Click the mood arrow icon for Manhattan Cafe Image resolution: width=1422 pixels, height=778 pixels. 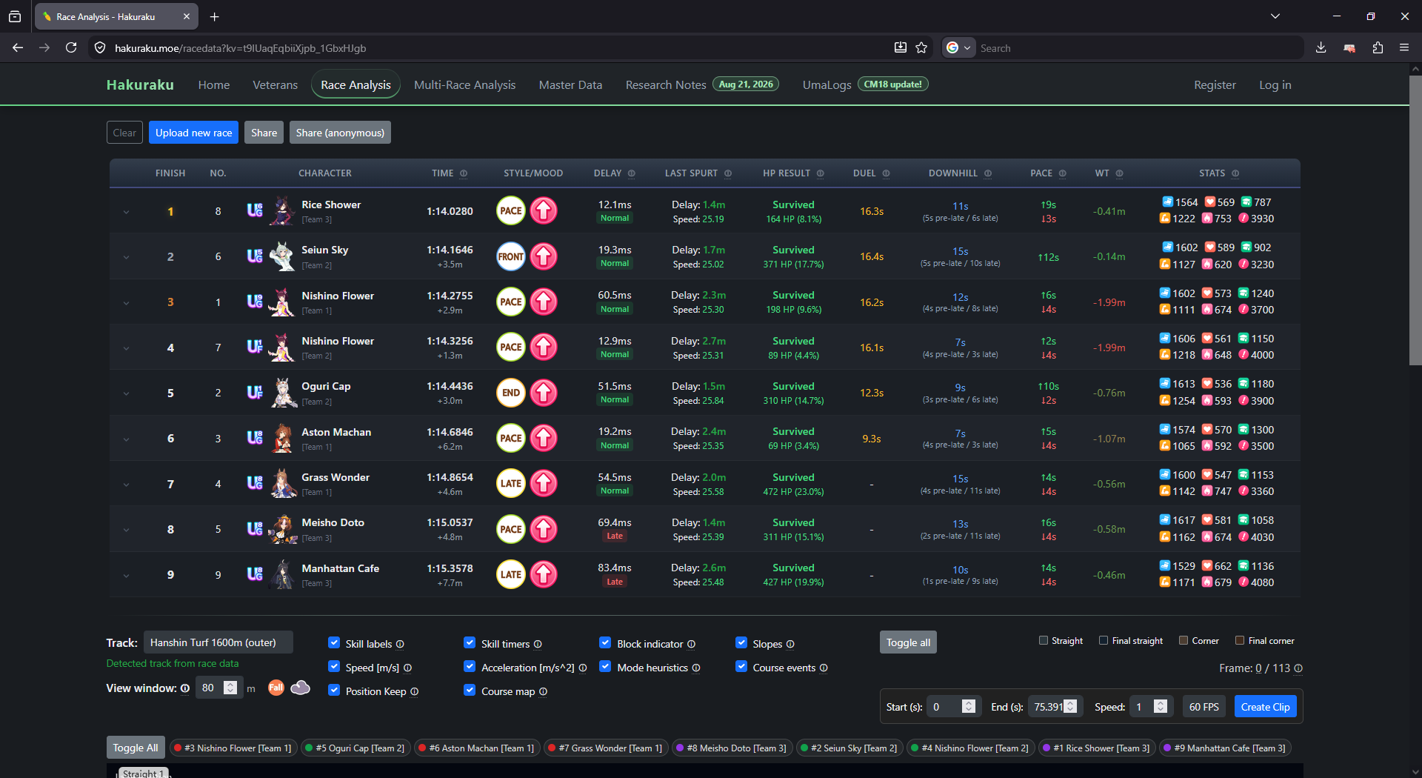coord(544,574)
